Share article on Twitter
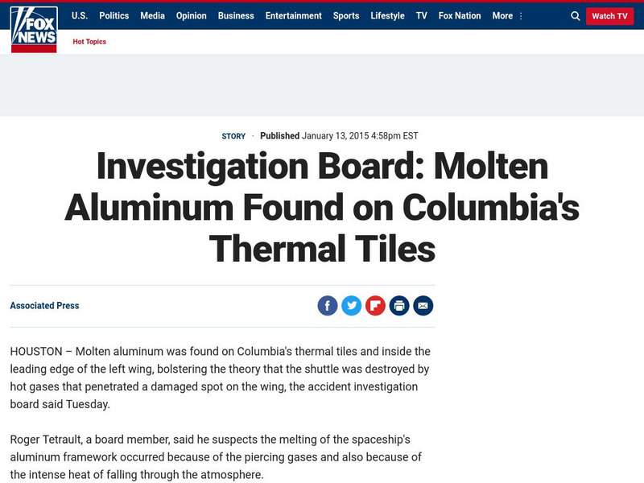Screen dimensions: 644x483 click(351, 306)
